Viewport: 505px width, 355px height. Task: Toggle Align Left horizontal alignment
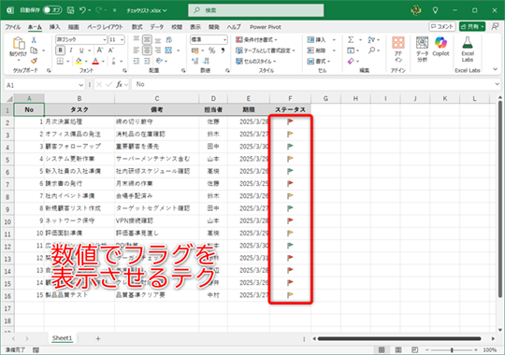[137, 50]
